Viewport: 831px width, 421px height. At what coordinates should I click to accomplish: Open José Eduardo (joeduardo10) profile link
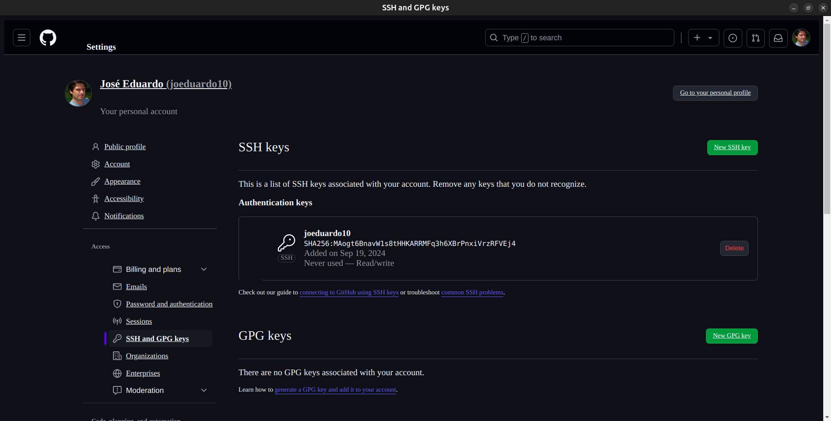point(166,84)
